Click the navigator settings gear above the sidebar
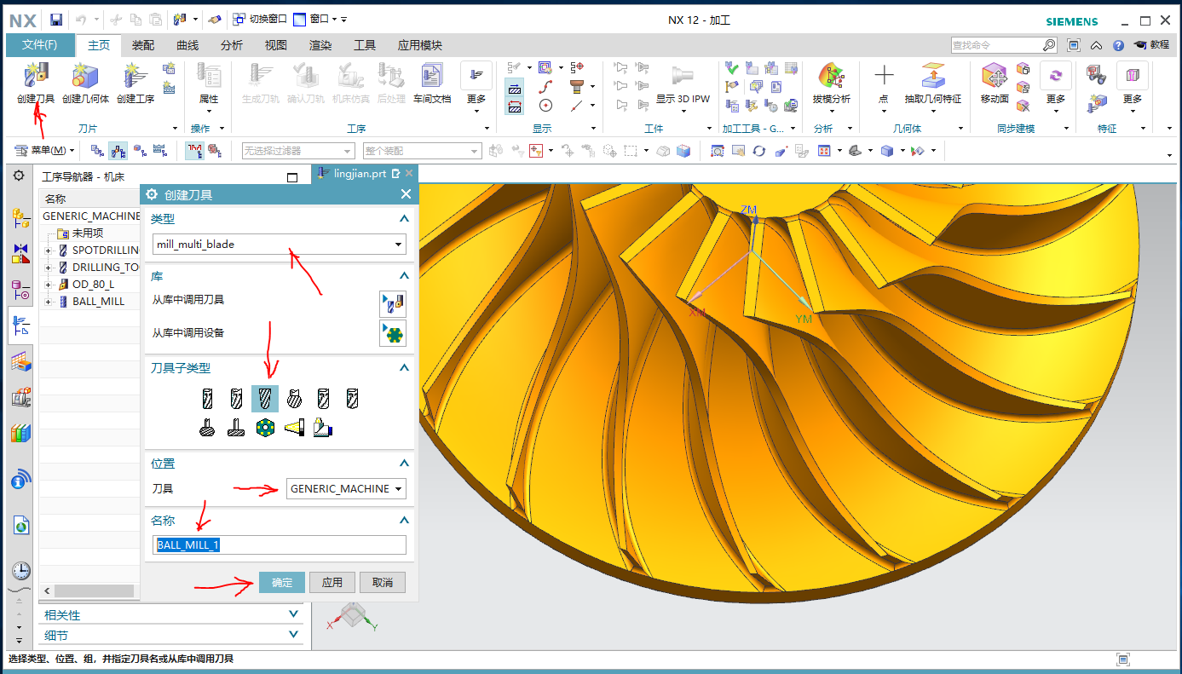Screen dimensions: 1182x674 19,176
